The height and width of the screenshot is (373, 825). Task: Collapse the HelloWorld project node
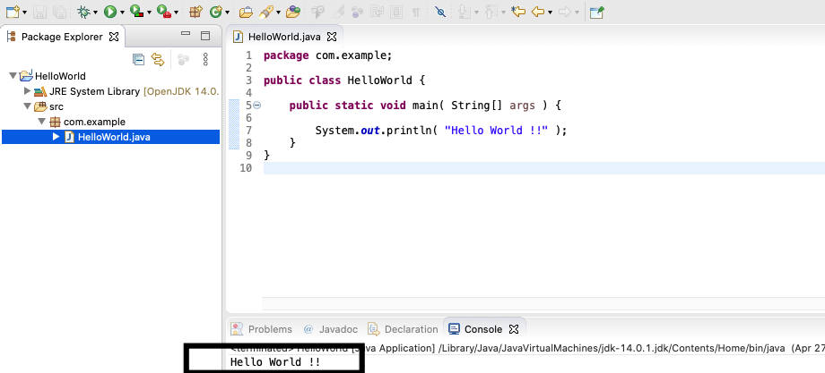(x=13, y=76)
